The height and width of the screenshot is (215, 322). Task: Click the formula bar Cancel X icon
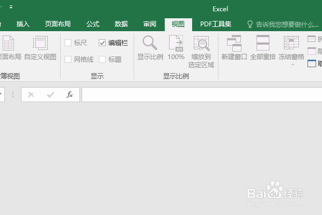click(x=31, y=95)
